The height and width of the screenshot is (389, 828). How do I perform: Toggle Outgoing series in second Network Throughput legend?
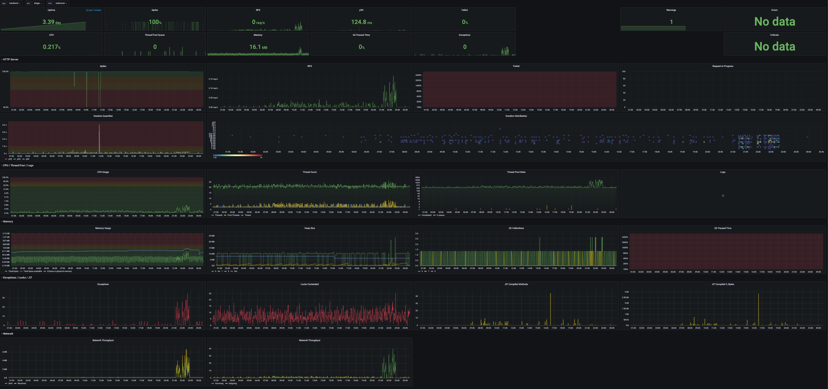[232, 383]
